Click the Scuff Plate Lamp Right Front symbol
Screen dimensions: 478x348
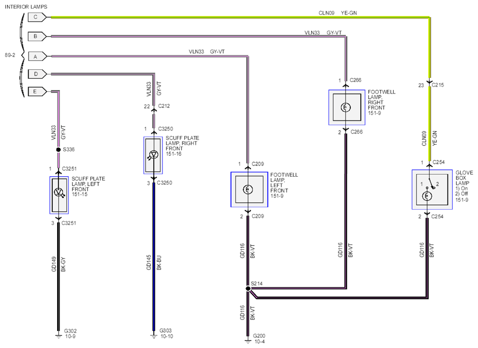(153, 155)
